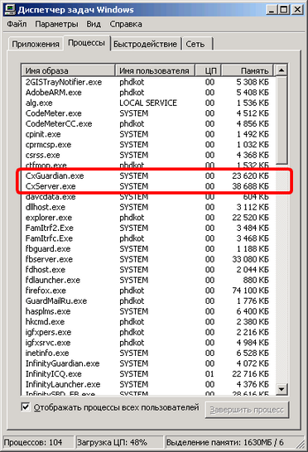Open the Вид menu

(94, 24)
